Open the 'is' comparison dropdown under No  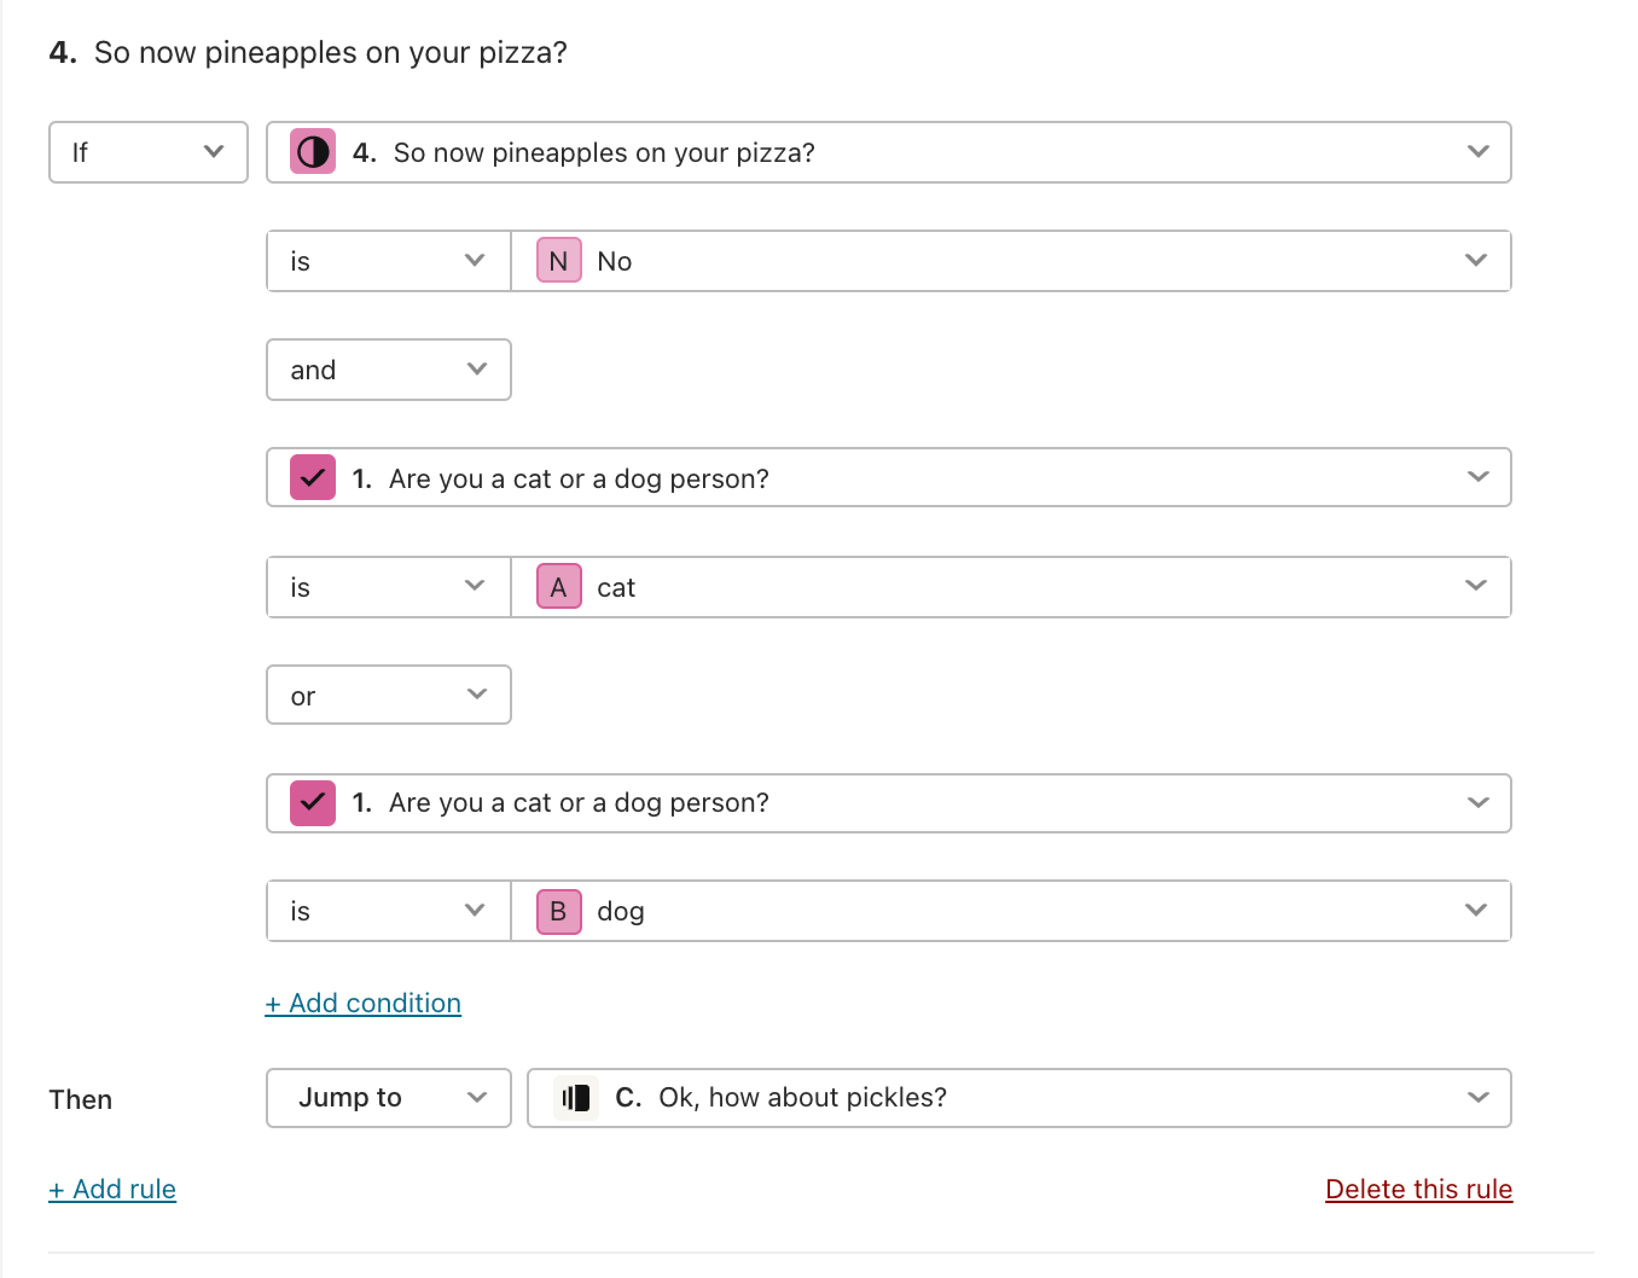pos(387,260)
